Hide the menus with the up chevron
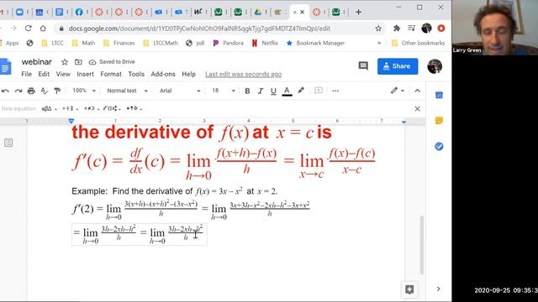The image size is (538, 302). tap(417, 91)
